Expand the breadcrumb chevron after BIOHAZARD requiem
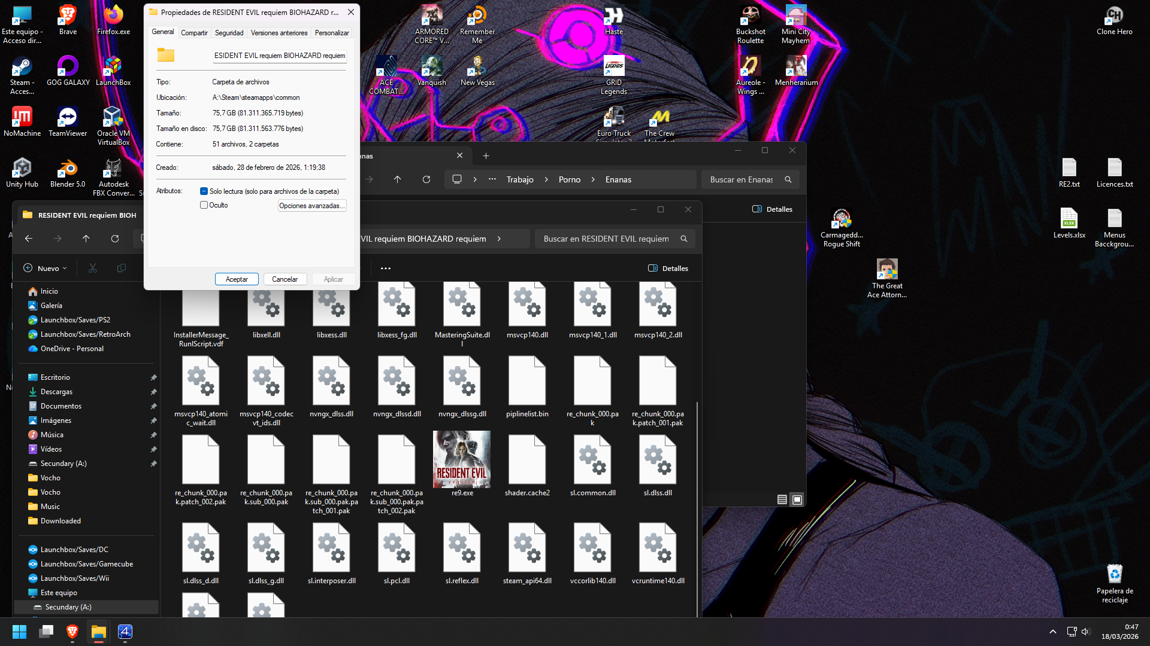 499,239
